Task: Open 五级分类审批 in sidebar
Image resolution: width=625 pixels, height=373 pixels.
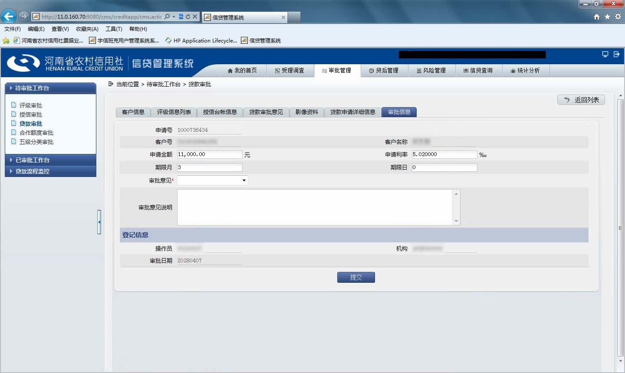Action: click(x=36, y=142)
